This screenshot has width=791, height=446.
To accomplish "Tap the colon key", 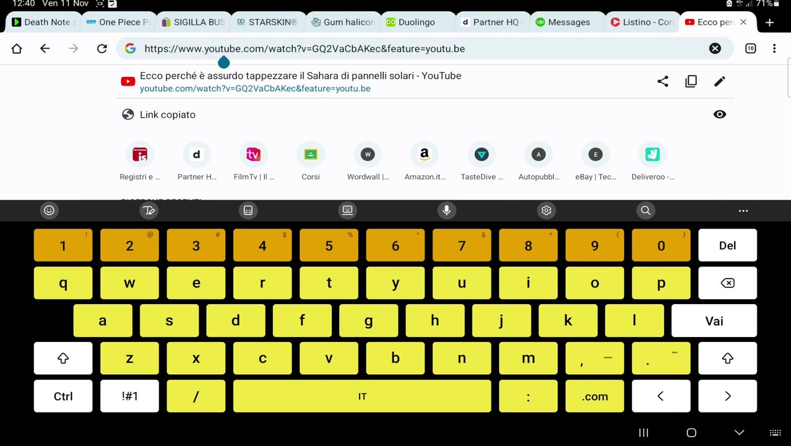I will (x=528, y=396).
